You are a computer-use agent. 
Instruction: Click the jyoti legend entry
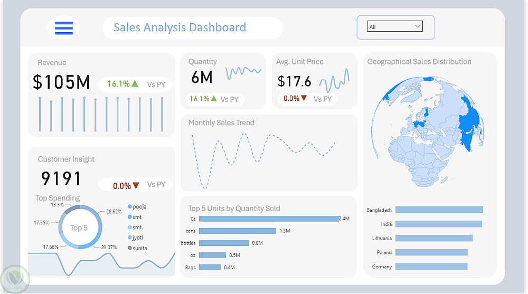pyautogui.click(x=135, y=238)
